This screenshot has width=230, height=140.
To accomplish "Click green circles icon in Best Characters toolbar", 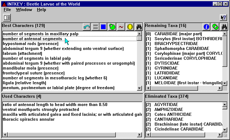I will coord(112,27).
